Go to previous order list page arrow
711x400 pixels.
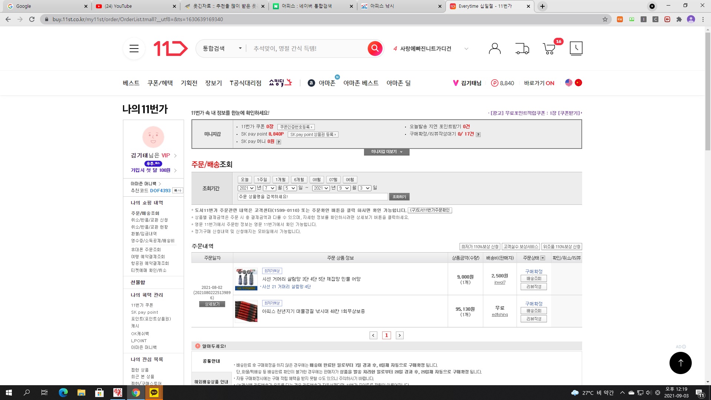373,336
